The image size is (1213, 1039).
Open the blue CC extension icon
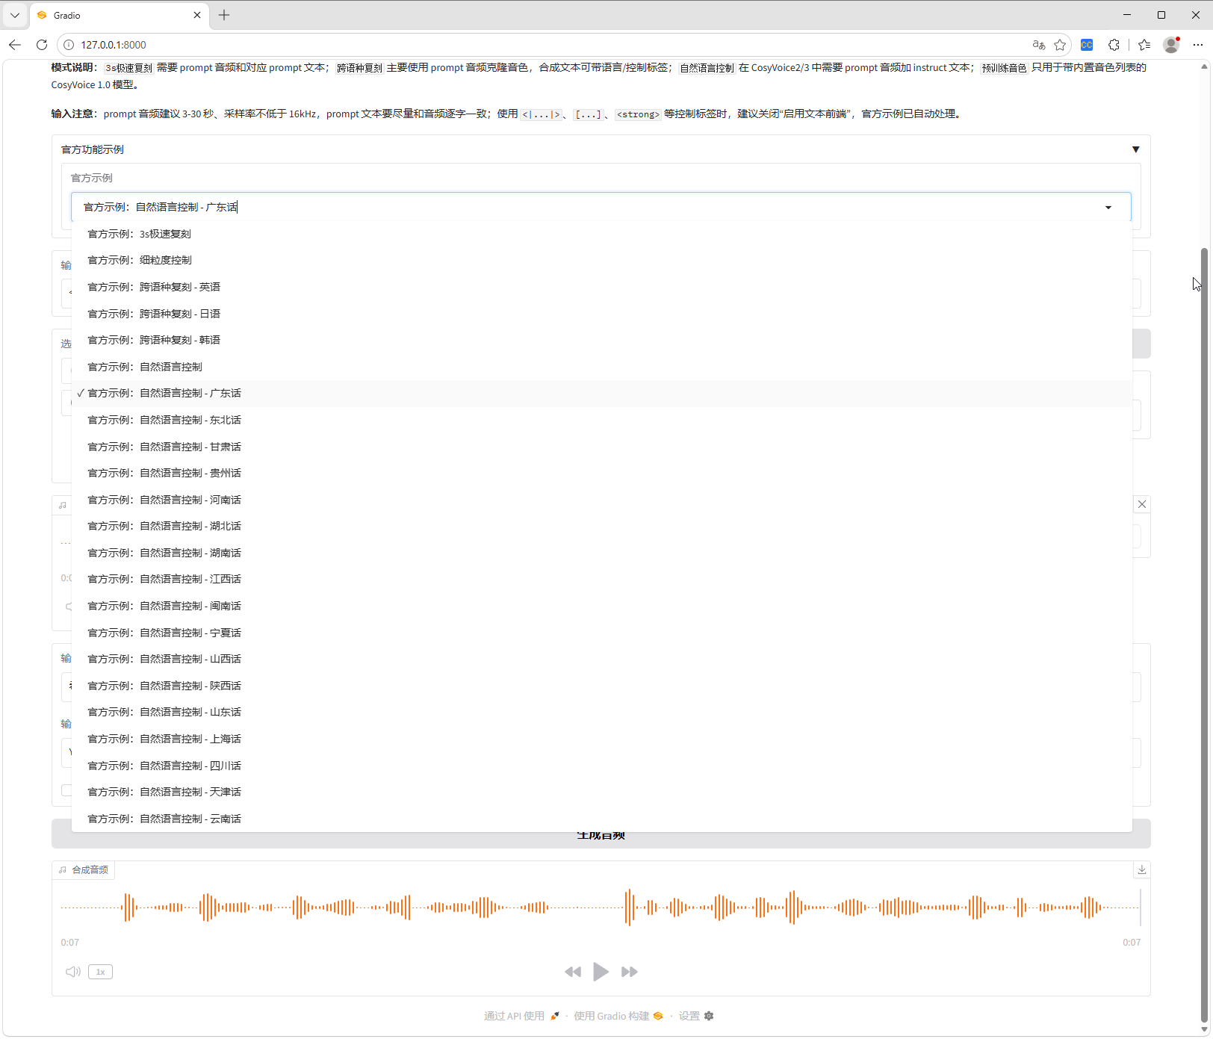click(1087, 45)
